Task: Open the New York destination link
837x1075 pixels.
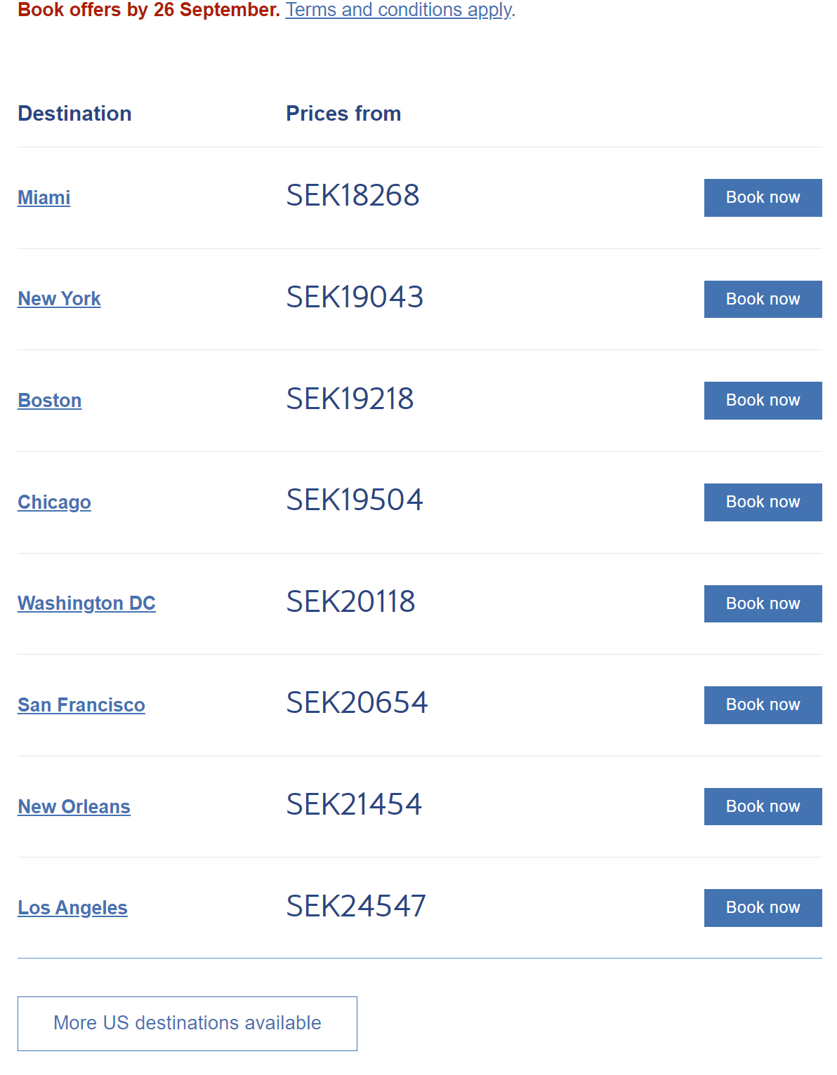Action: point(59,299)
